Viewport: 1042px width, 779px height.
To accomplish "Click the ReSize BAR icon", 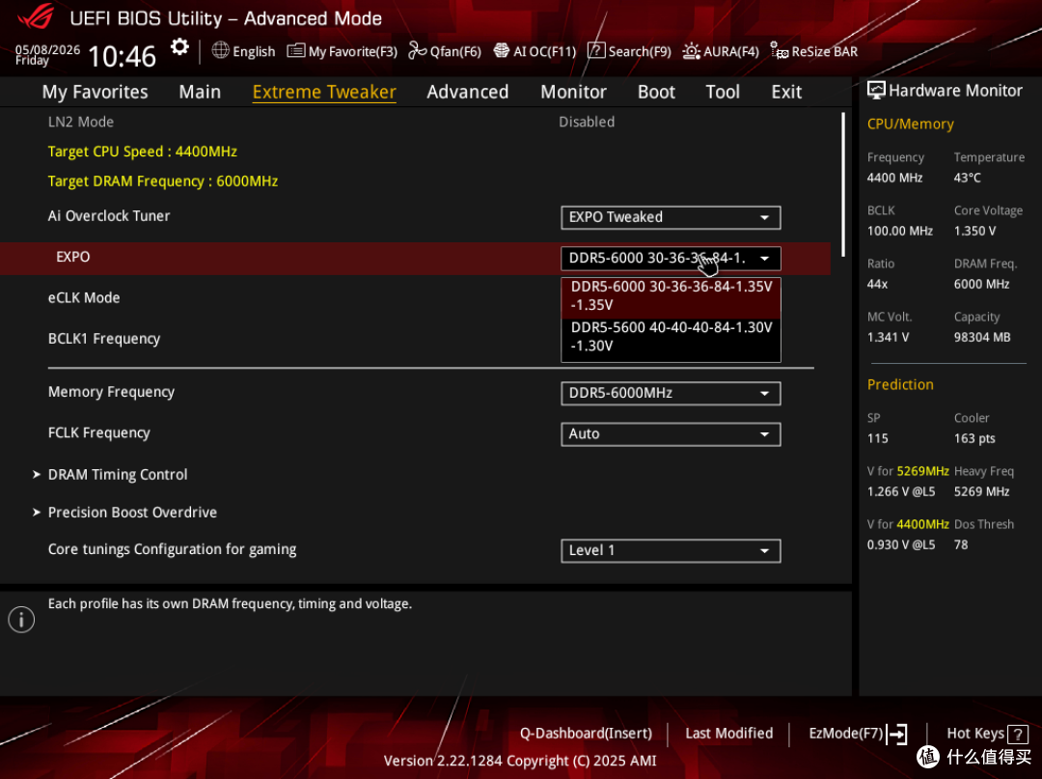I will (779, 50).
